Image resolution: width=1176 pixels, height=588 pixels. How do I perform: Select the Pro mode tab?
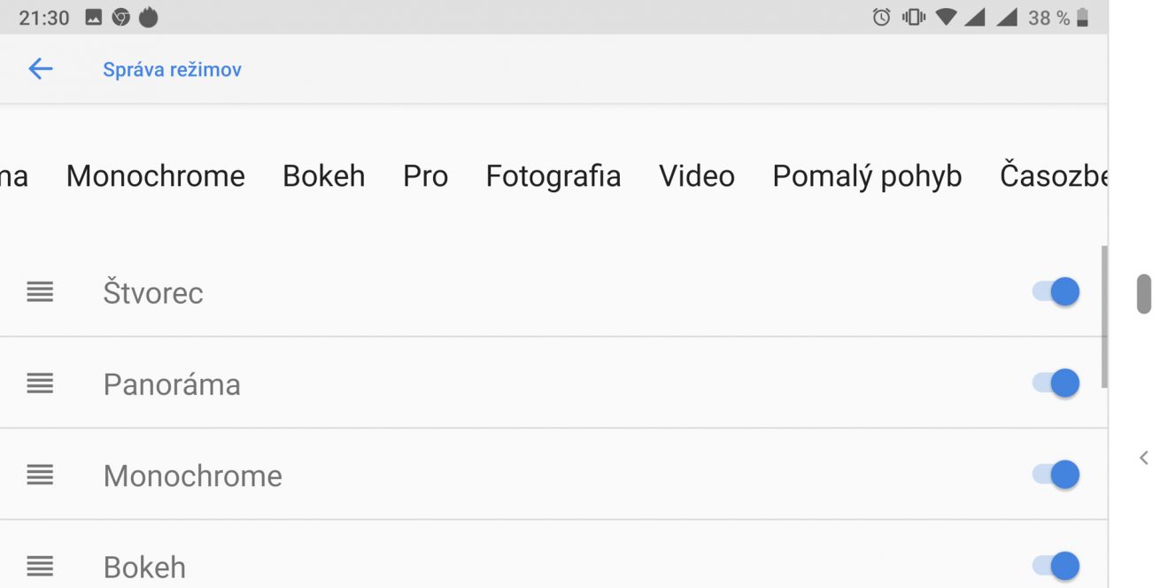click(x=425, y=176)
